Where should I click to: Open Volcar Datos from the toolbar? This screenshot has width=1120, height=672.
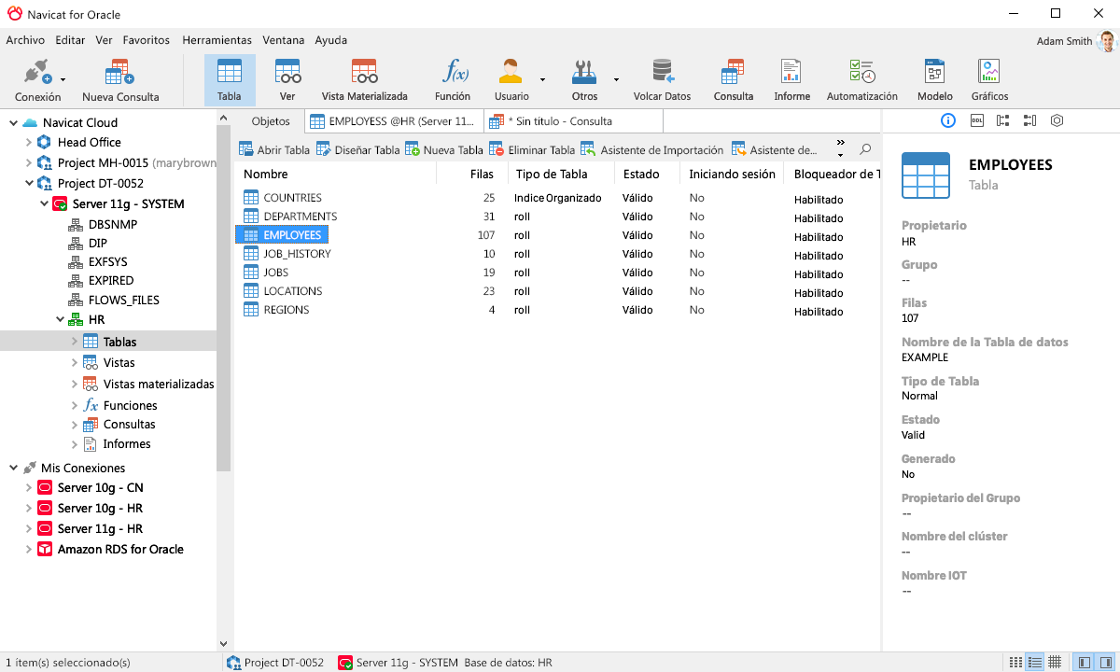point(661,78)
